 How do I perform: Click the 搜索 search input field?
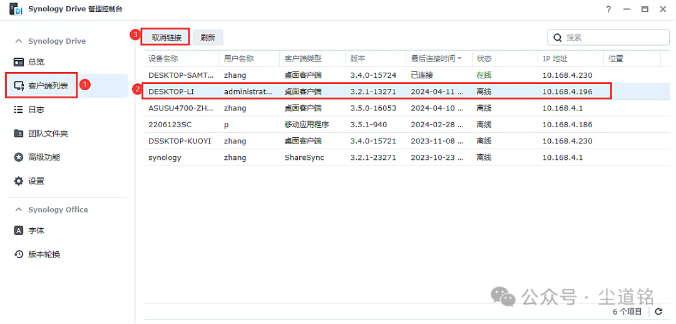613,38
